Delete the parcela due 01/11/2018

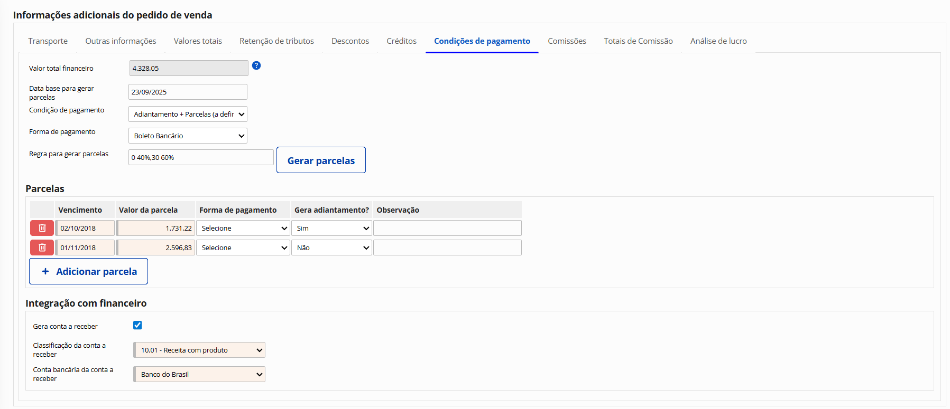pyautogui.click(x=42, y=248)
